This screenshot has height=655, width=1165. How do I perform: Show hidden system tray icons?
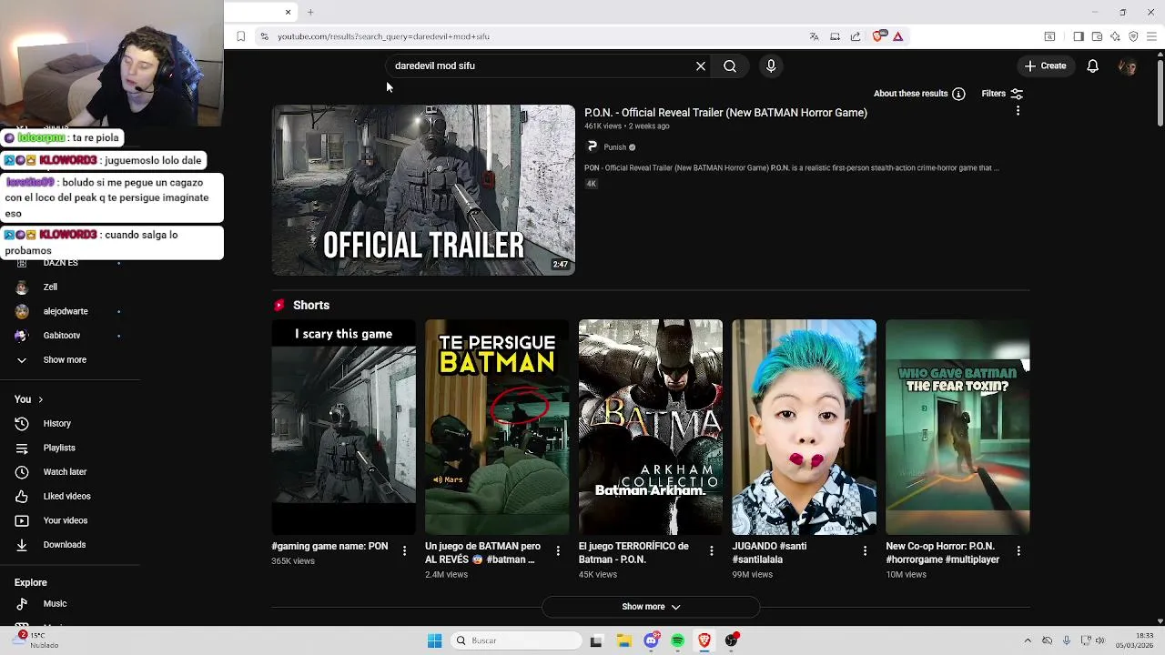click(x=1028, y=640)
